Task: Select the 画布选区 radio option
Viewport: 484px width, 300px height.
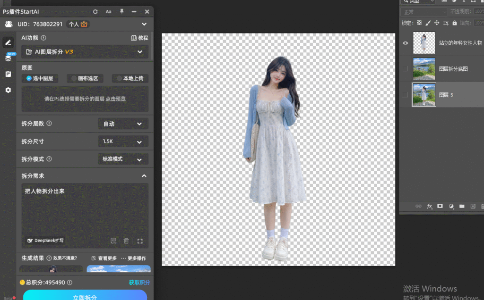Action: tap(85, 79)
